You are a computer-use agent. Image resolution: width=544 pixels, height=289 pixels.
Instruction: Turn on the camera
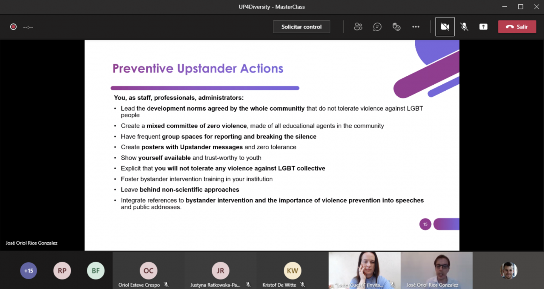[x=445, y=27]
